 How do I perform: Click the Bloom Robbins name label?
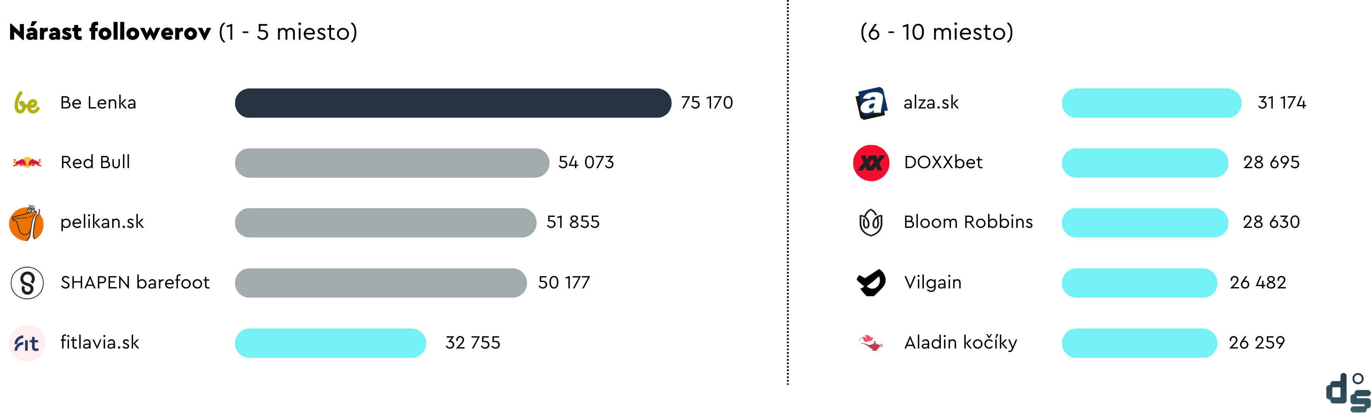click(x=968, y=222)
